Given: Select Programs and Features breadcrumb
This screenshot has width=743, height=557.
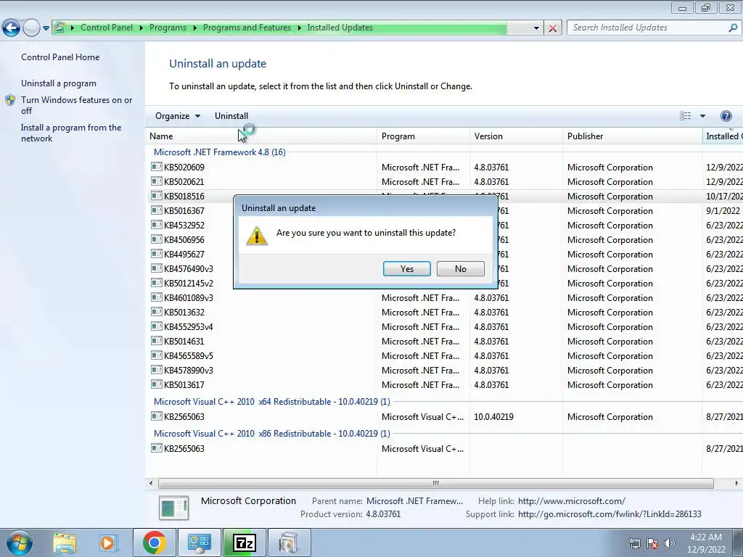Looking at the screenshot, I should (x=247, y=28).
